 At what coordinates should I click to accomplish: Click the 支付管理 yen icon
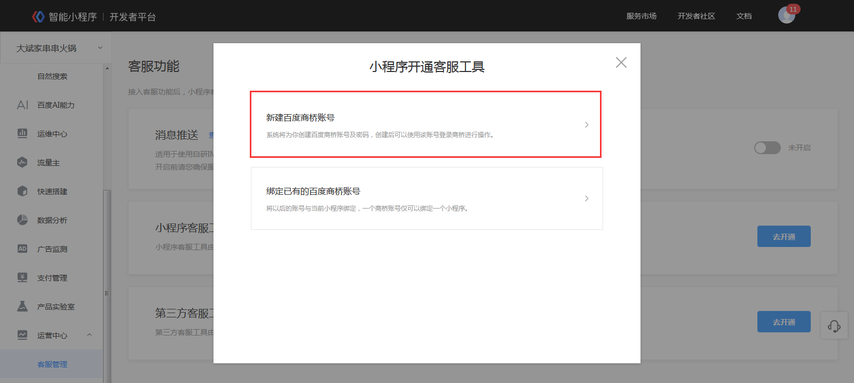(22, 277)
